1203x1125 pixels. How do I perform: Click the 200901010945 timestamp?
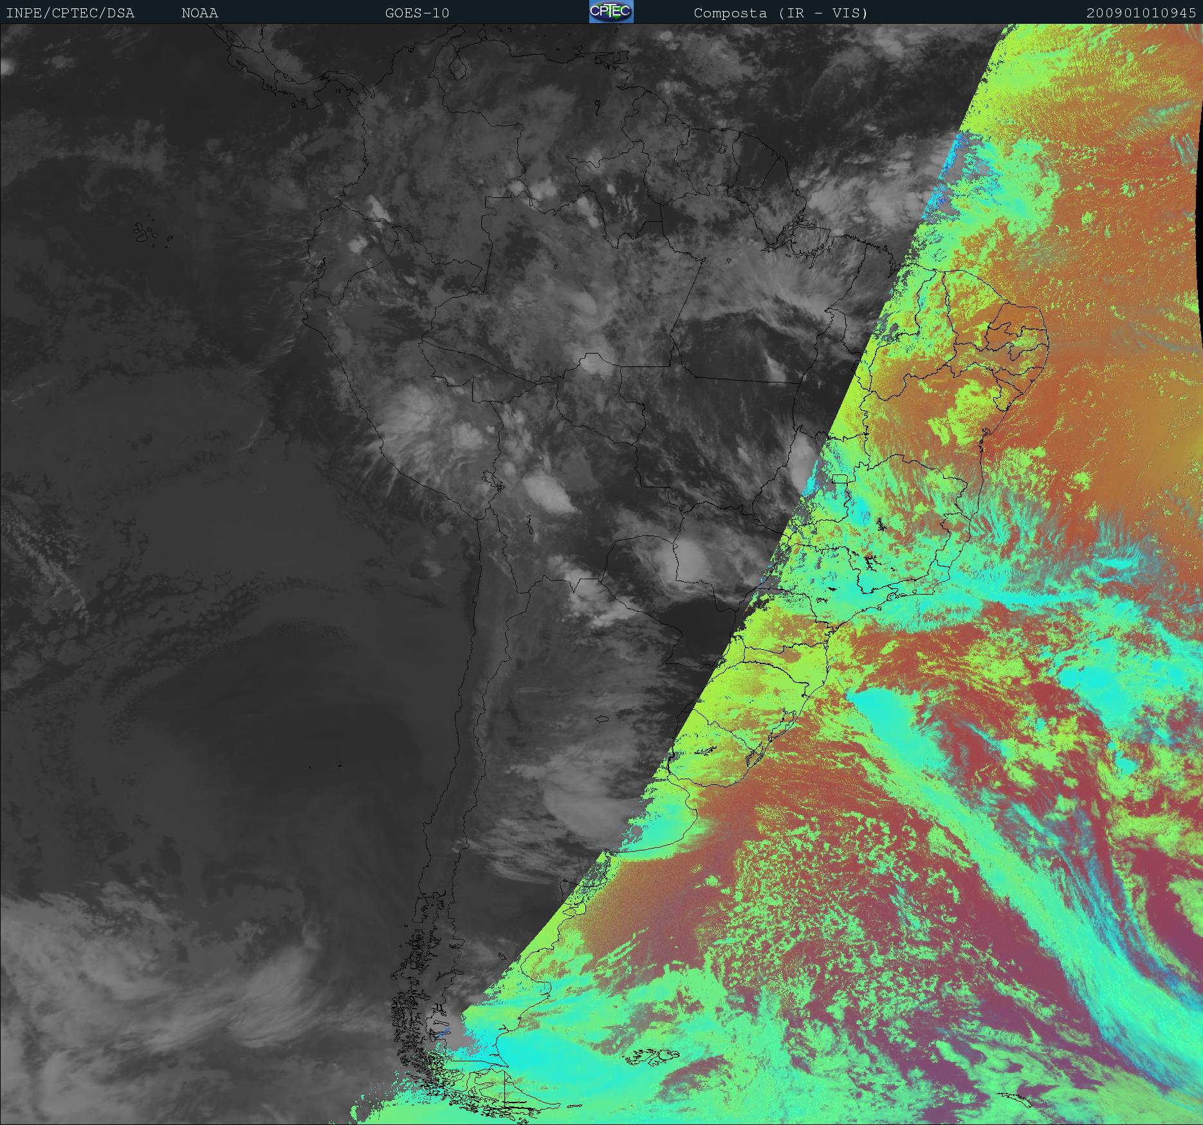coord(1141,13)
